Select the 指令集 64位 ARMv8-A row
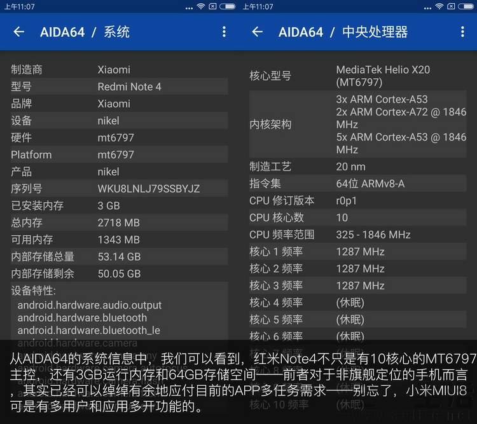Viewport: 477px width, 424px height. click(x=357, y=184)
